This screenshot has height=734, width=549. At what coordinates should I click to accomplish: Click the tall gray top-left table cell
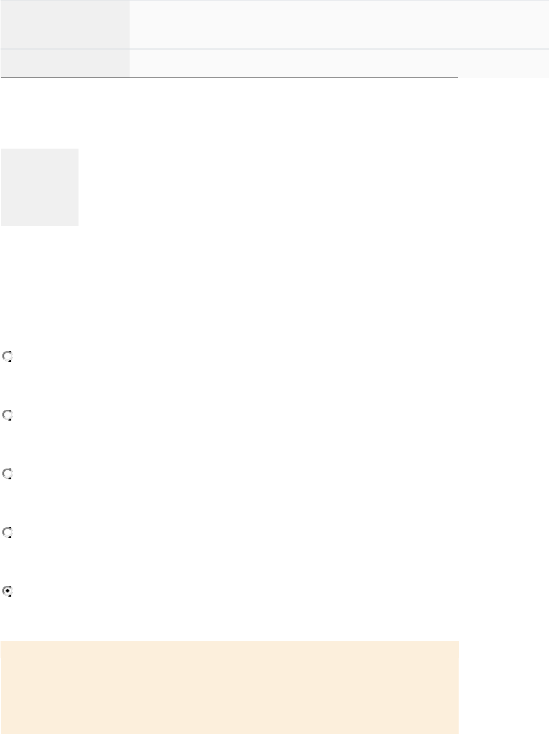tap(65, 24)
